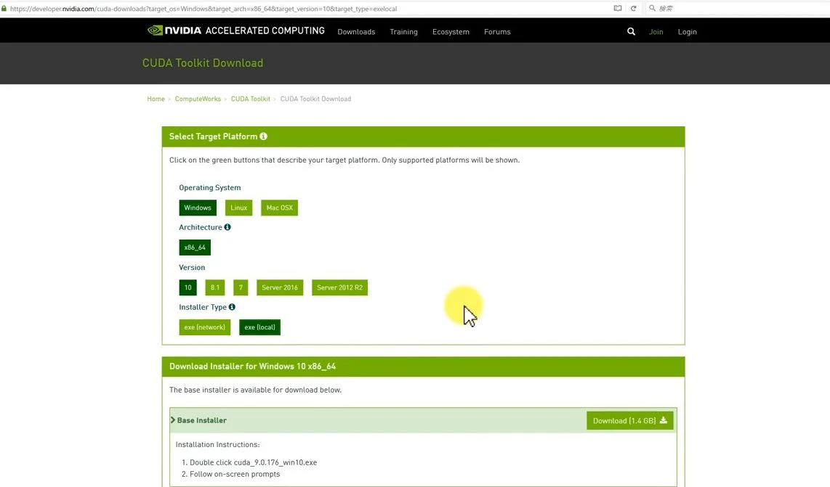Click the browser URL address field
This screenshot has width=830, height=487.
(x=307, y=9)
